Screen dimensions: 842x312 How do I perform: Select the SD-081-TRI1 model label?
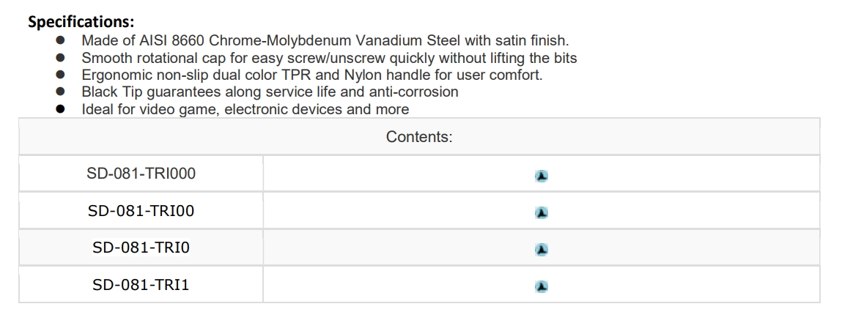[141, 284]
